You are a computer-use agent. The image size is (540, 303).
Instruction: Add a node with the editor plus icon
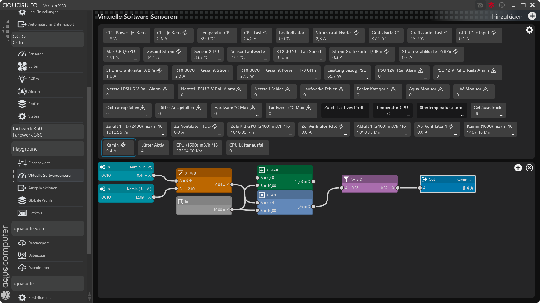pyautogui.click(x=518, y=168)
